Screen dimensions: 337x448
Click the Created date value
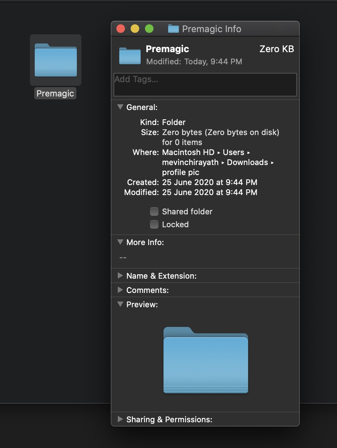(x=210, y=182)
